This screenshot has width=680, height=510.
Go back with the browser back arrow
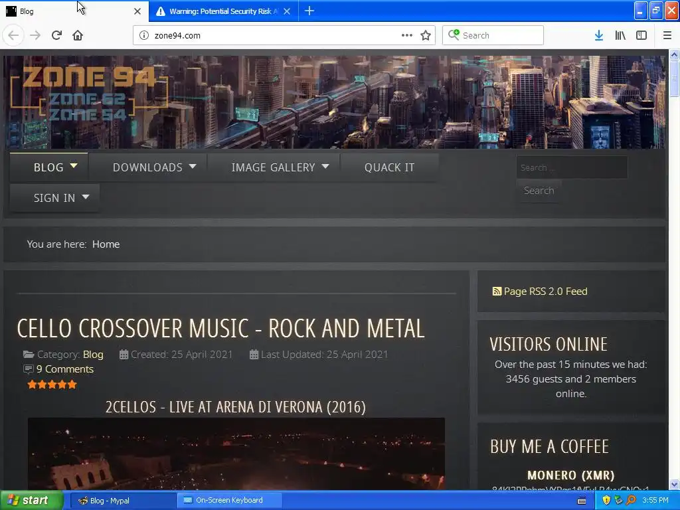(x=13, y=35)
